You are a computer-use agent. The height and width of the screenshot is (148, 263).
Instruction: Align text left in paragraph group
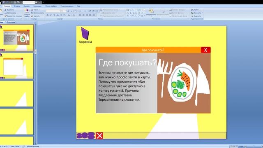coord(80,15)
